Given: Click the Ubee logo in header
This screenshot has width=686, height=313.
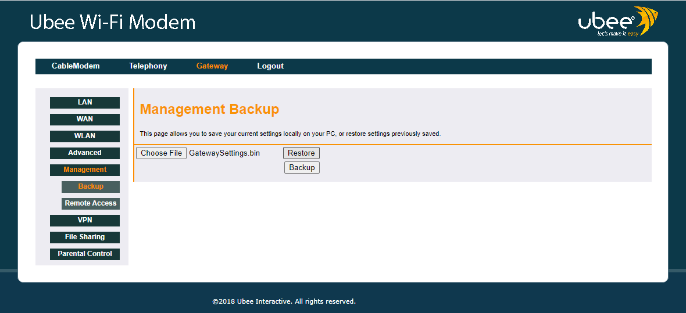Looking at the screenshot, I should coord(618,21).
